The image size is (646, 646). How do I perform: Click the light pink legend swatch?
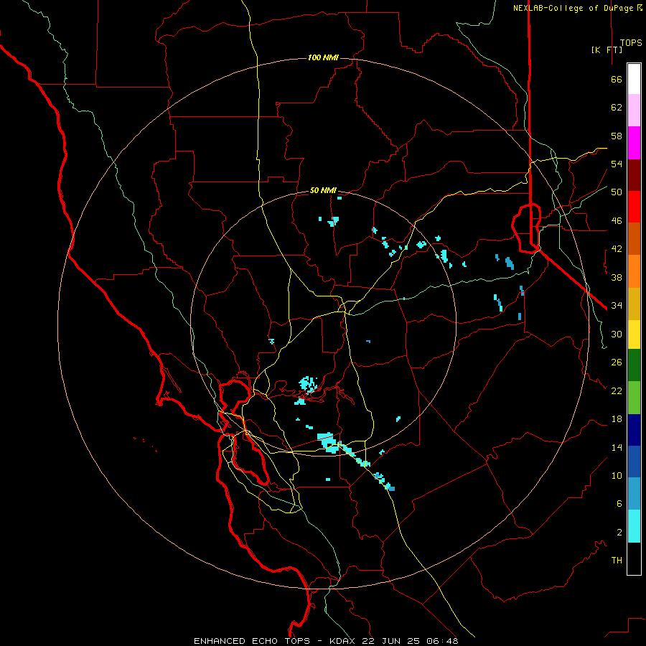634,110
